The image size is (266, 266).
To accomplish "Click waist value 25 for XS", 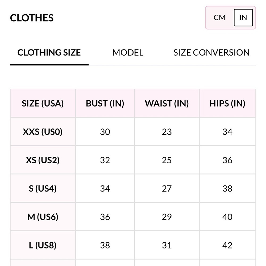I will (x=167, y=160).
